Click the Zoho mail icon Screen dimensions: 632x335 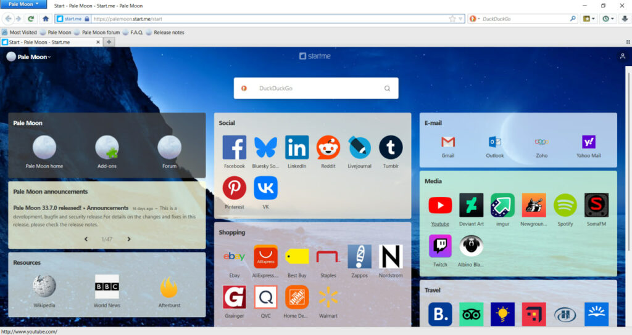[x=542, y=142]
